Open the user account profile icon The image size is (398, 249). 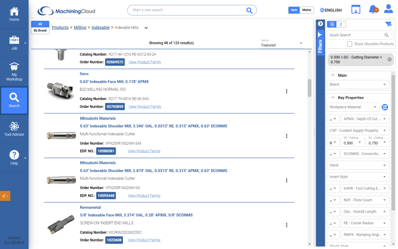tap(388, 9)
